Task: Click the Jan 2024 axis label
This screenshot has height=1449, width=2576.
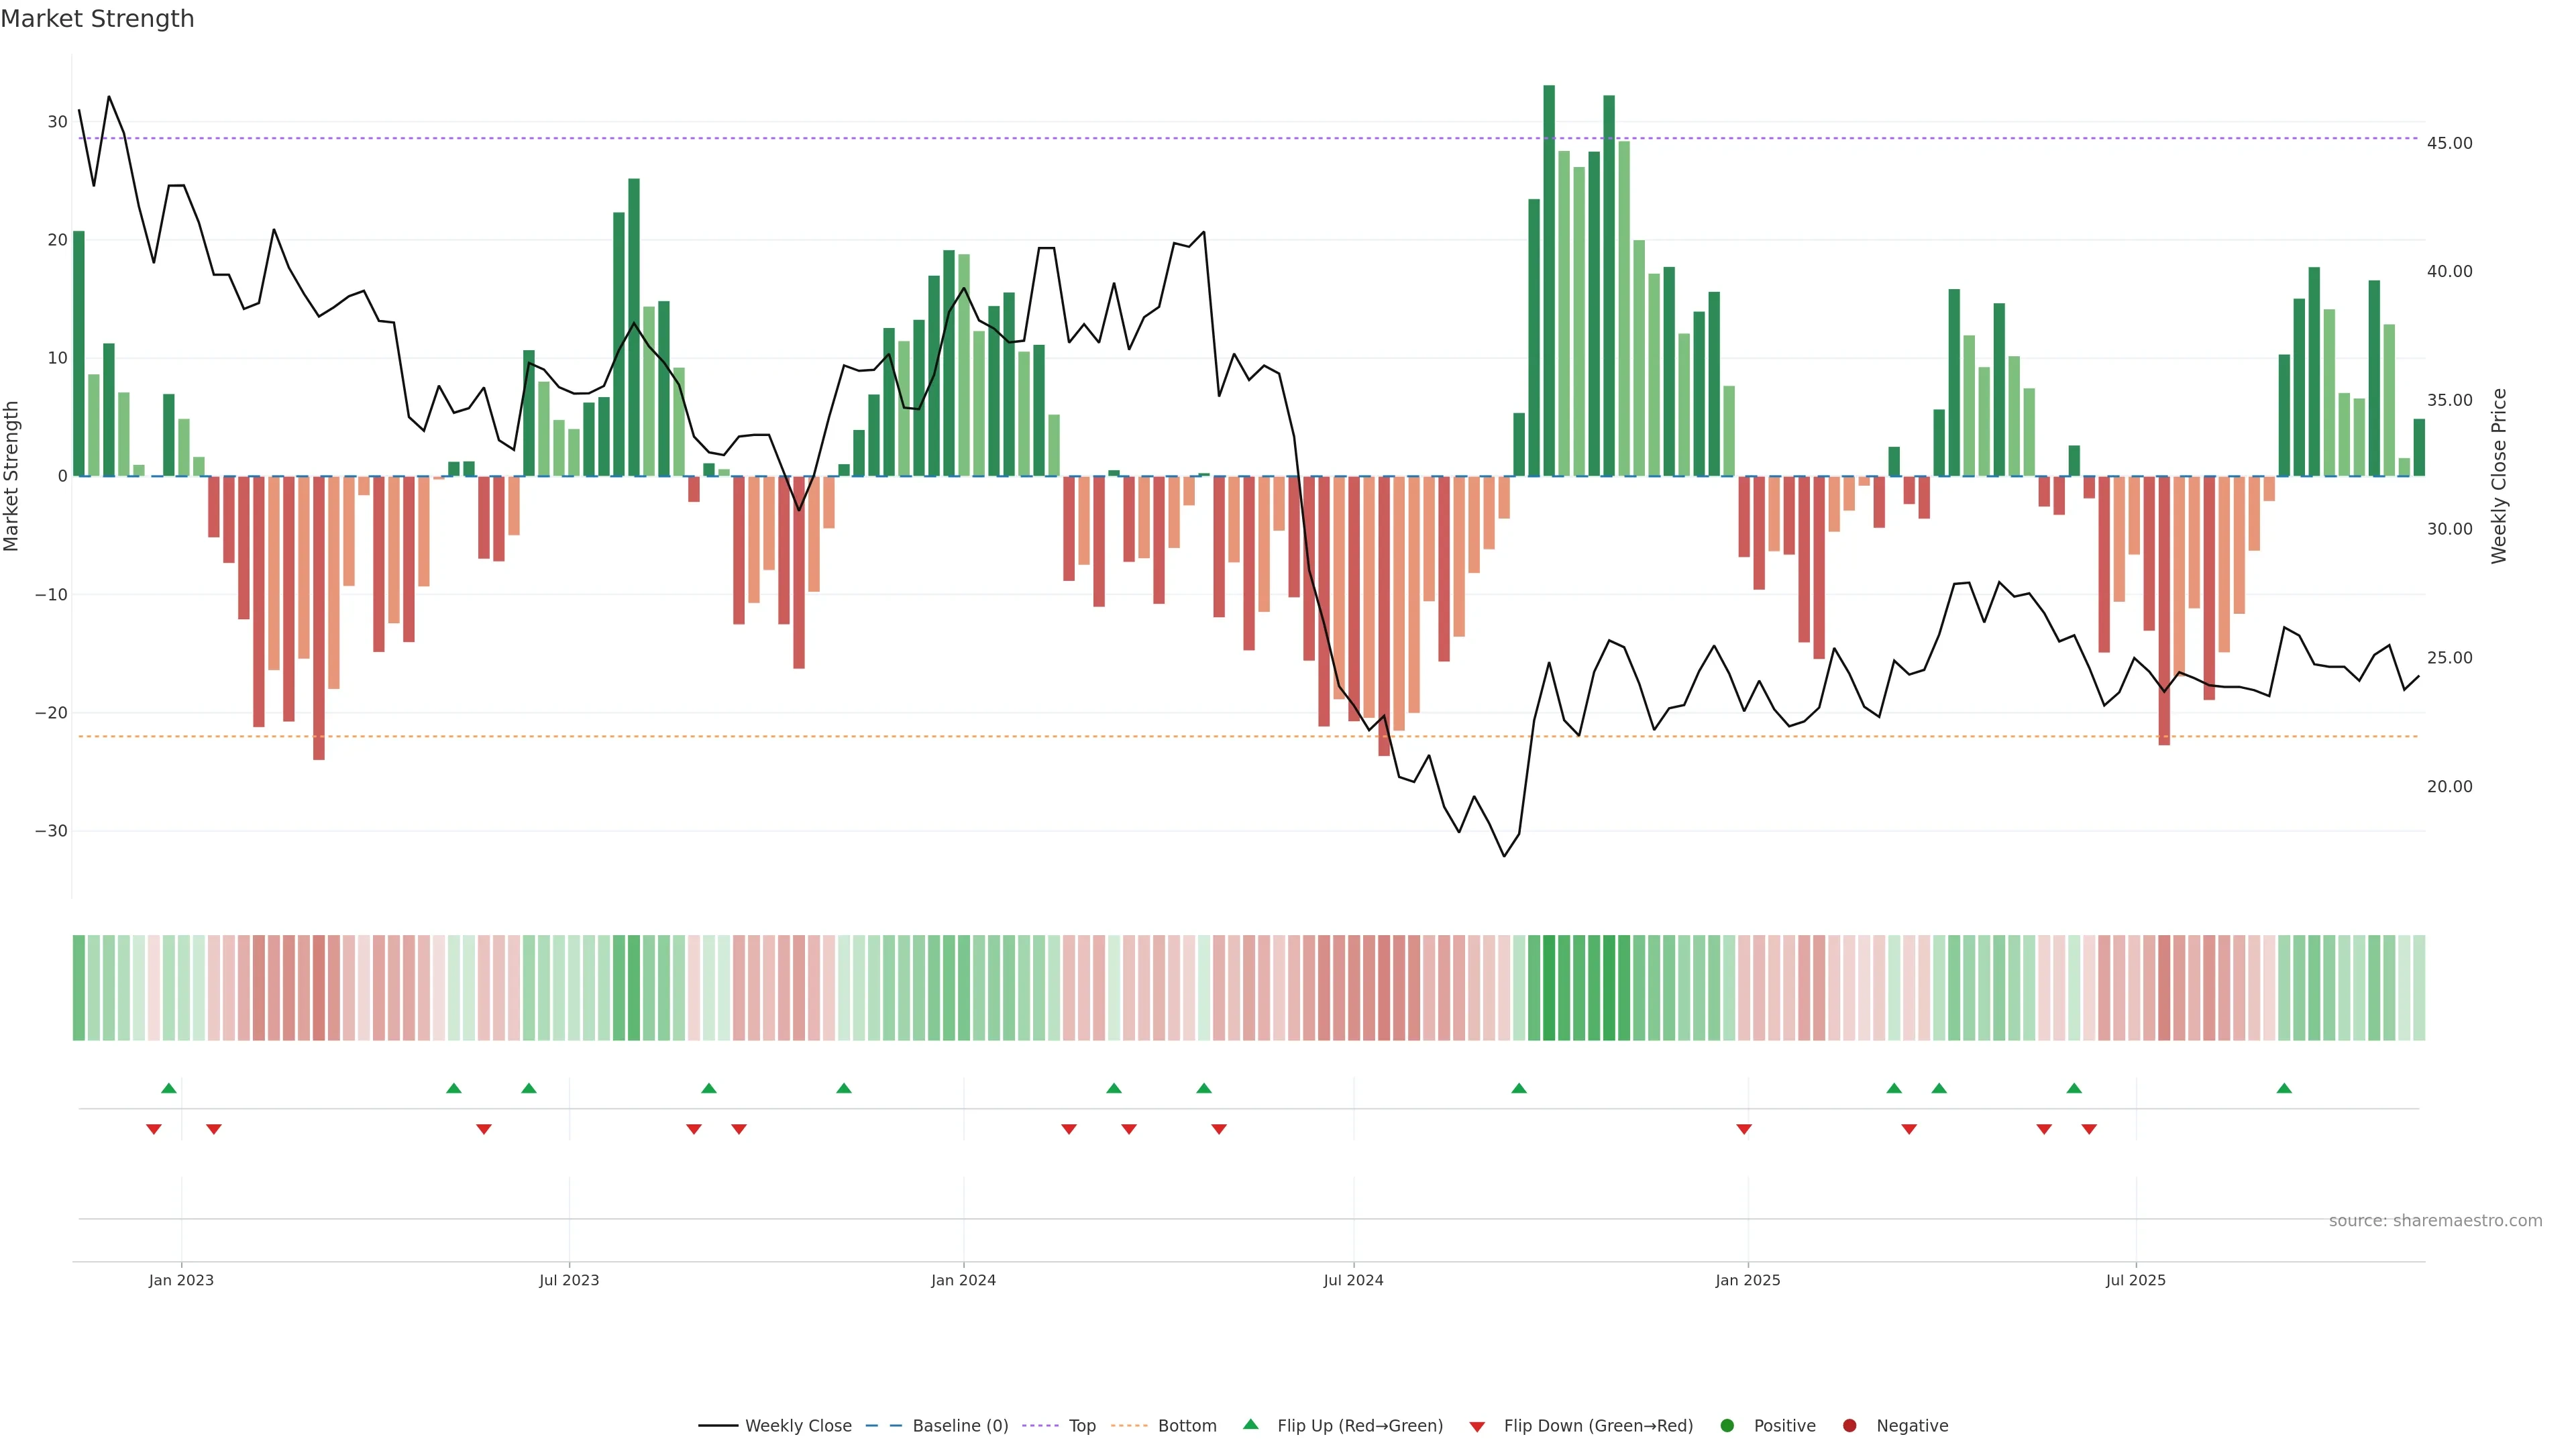Action: pyautogui.click(x=963, y=1280)
